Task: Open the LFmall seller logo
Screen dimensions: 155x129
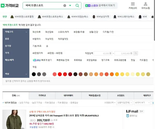Action: pos(132,111)
